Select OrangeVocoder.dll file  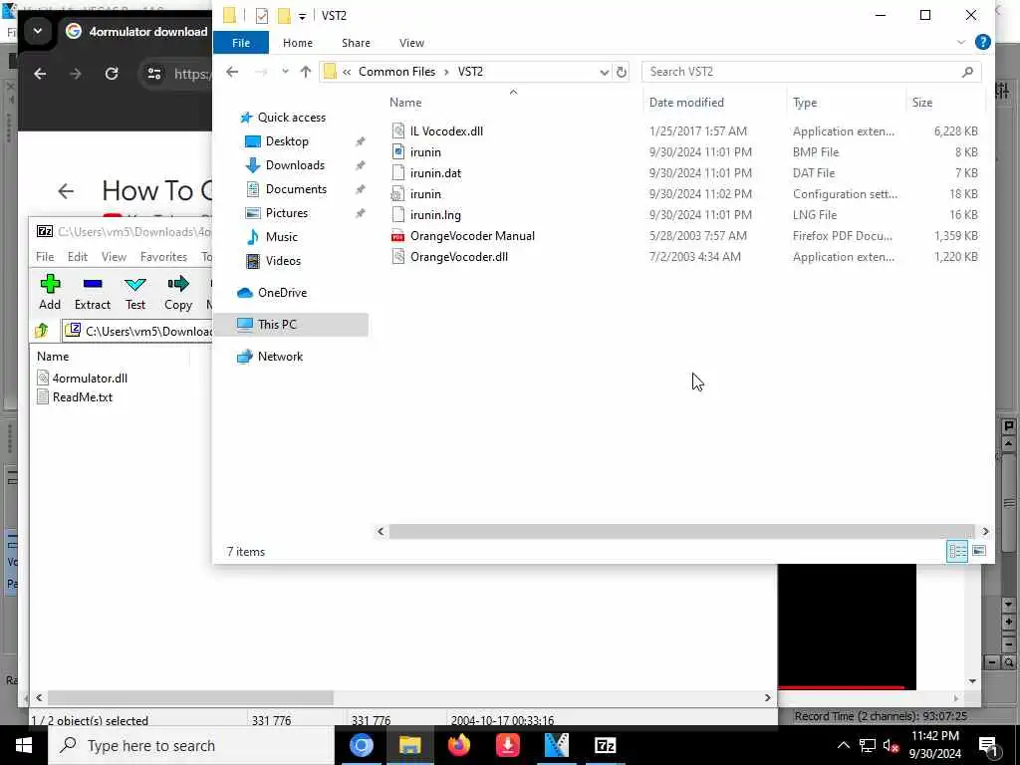(x=458, y=256)
